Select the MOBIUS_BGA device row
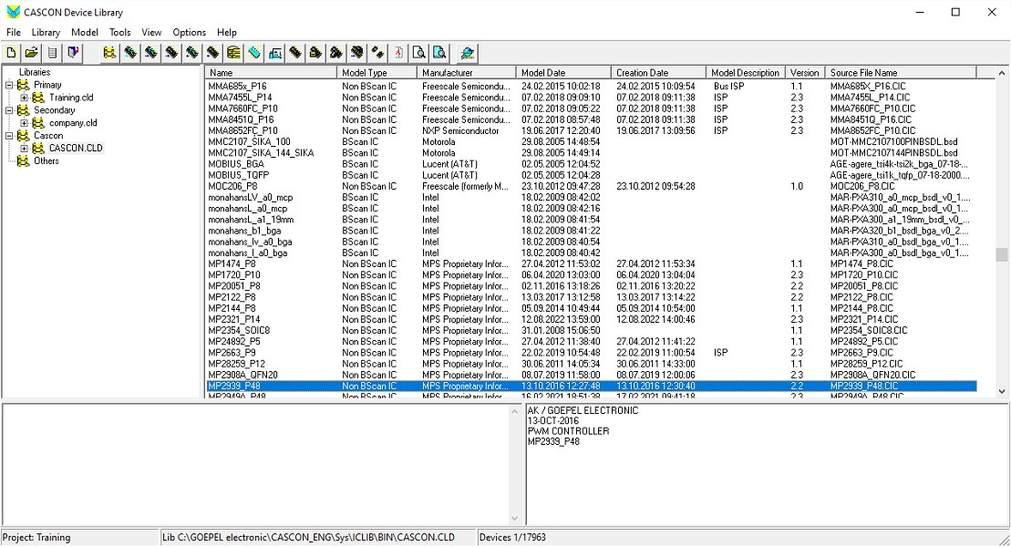1011x547 pixels. point(592,164)
